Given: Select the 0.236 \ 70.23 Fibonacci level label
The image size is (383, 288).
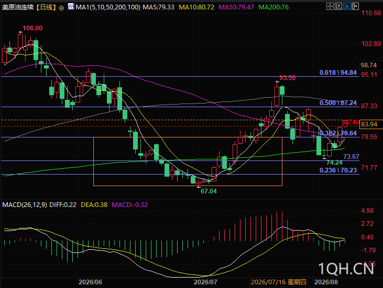Looking at the screenshot, I should [x=338, y=170].
